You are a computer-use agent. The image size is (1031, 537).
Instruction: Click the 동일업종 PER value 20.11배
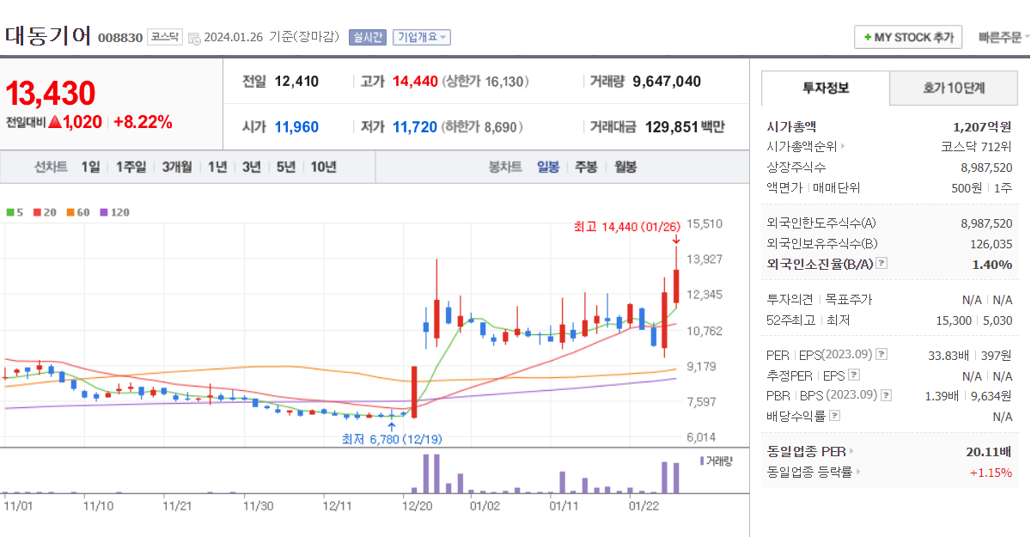pos(988,451)
